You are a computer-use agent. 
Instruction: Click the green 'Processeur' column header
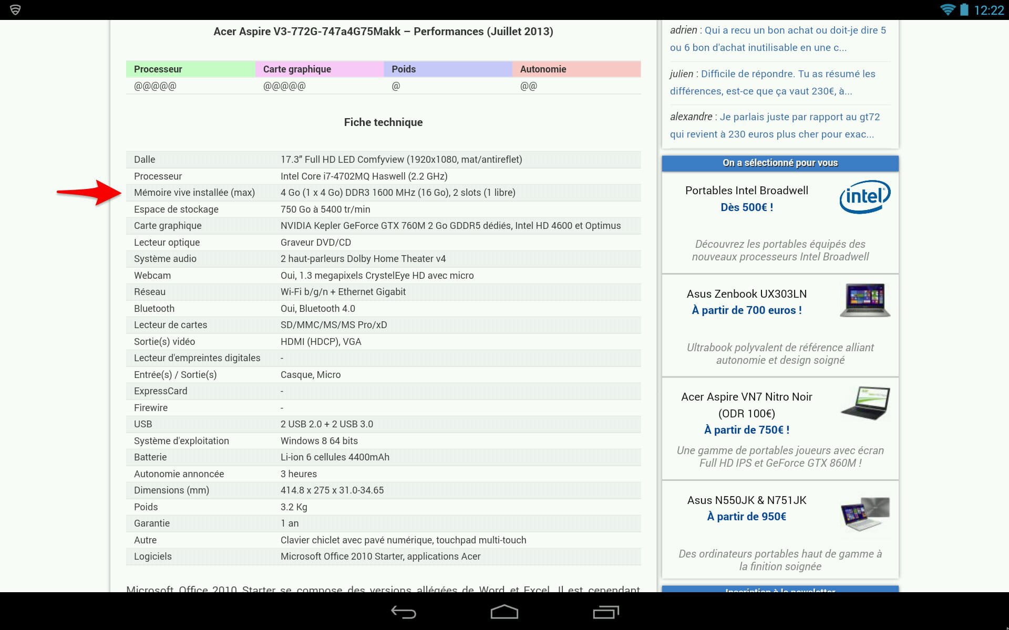(190, 69)
